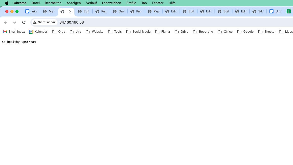This screenshot has height=165, width=293.
Task: Open the Maps bookmark folder
Action: tap(286, 32)
